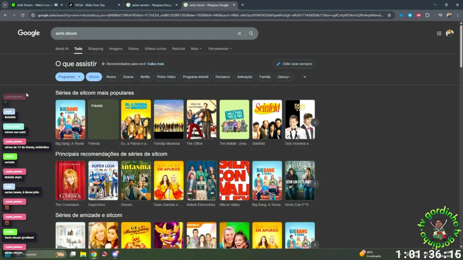Open the Seinfeld poster
463x260 pixels.
click(x=267, y=120)
